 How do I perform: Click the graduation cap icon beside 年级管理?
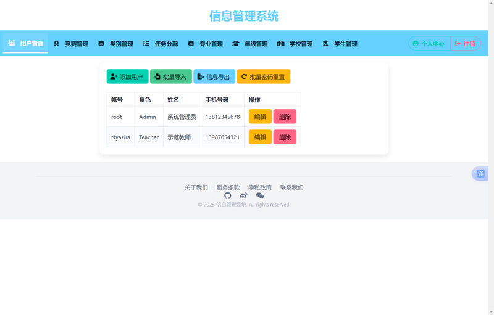[x=236, y=43]
